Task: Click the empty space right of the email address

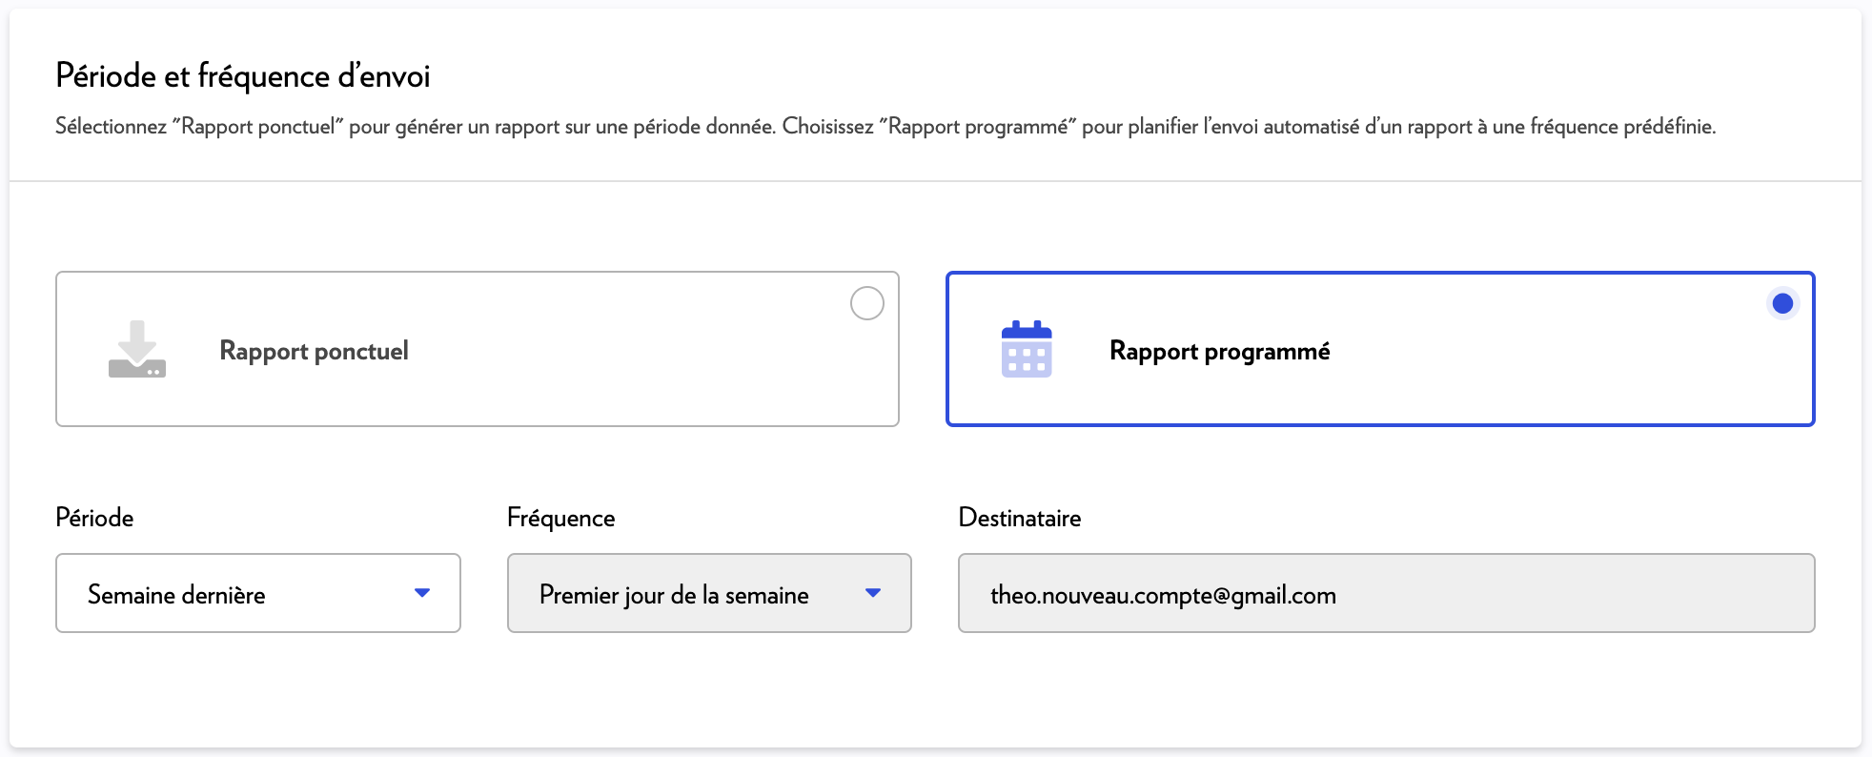Action: 1573,595
